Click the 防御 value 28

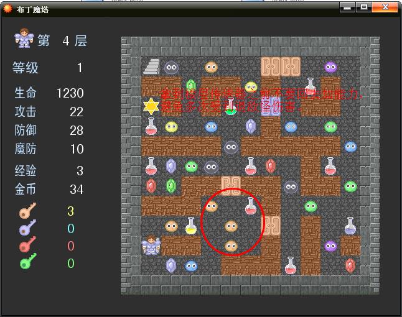tap(77, 131)
